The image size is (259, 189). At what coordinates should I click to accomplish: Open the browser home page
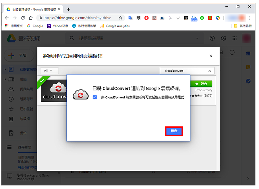click(31, 18)
